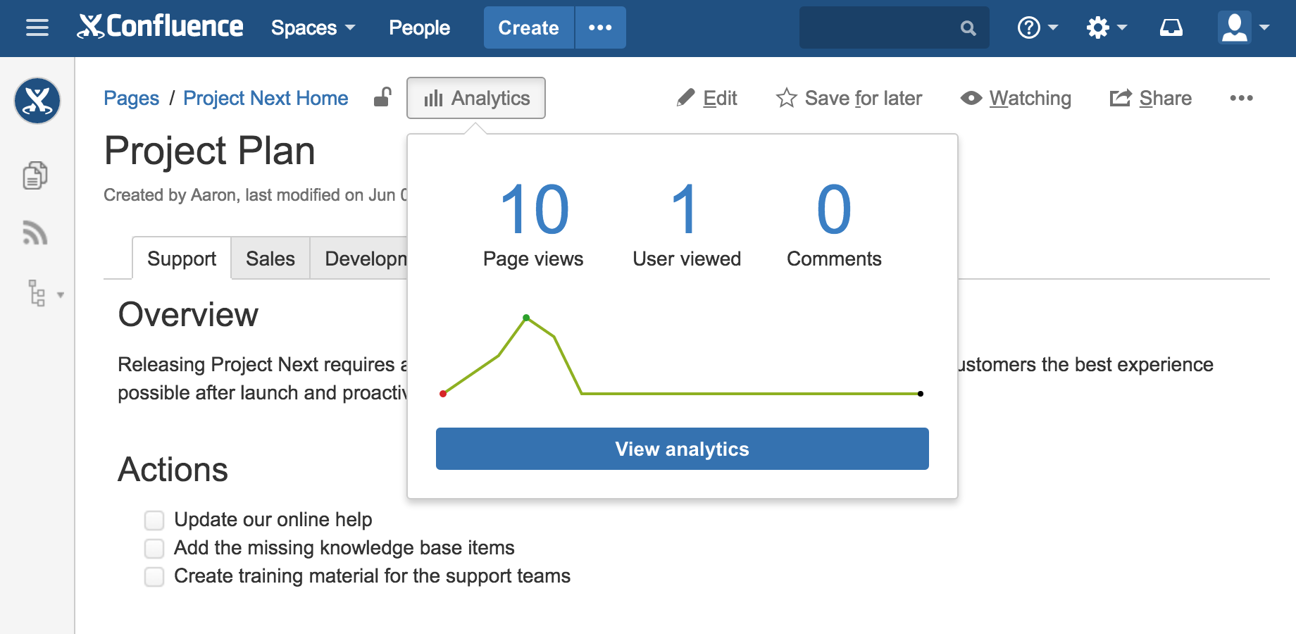Click the Blog RSS feed icon
The image size is (1296, 634).
tap(35, 233)
